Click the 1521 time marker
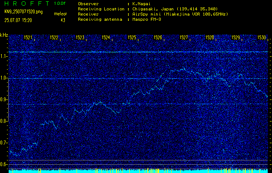 28,38
